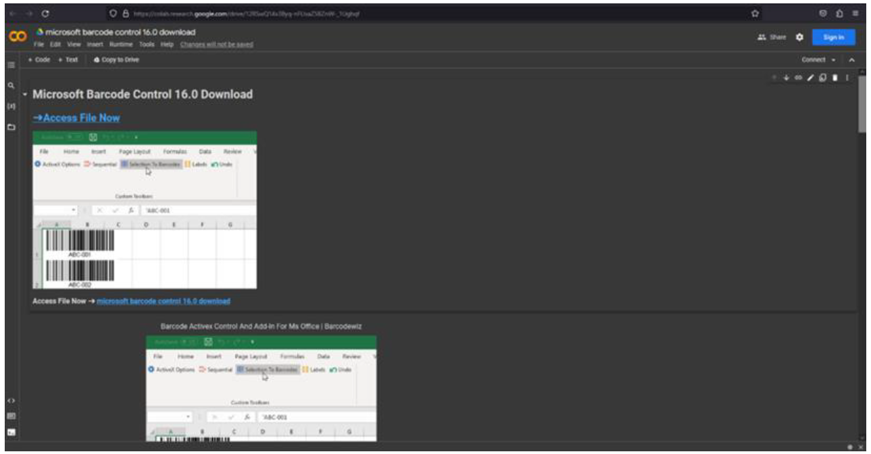Screen dimensions: 871x454
Task: Open the File menu
Action: coord(39,45)
